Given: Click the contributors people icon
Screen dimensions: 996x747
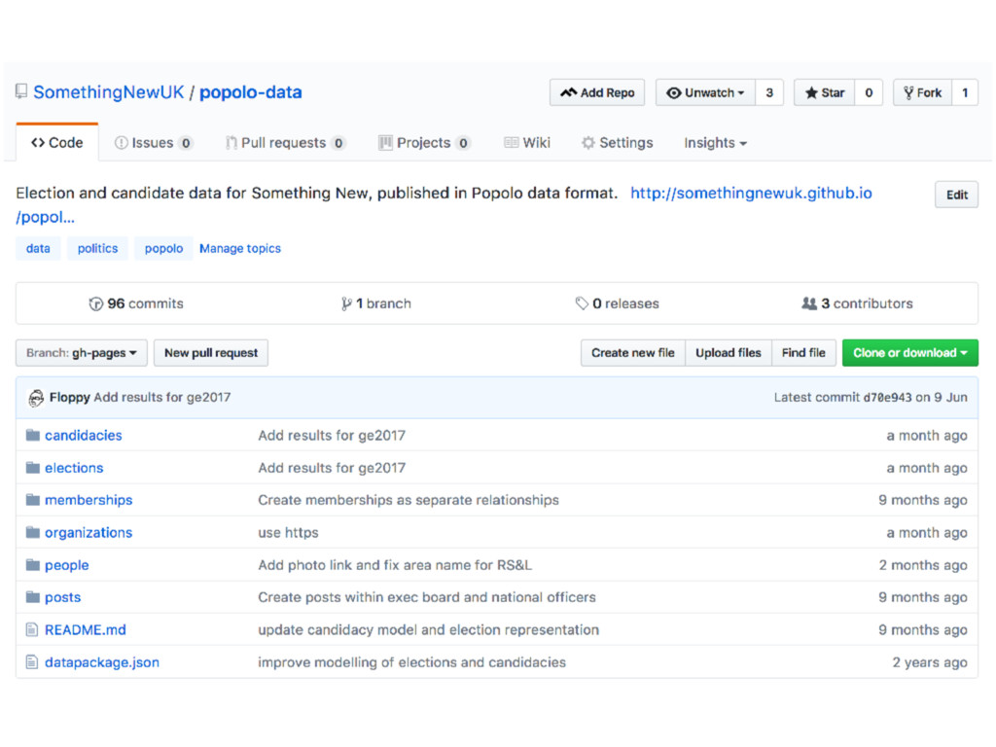Looking at the screenshot, I should [x=809, y=303].
